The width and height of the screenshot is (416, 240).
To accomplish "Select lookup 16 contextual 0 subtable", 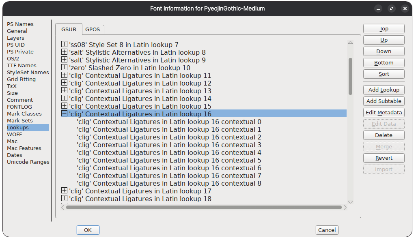I will [169, 122].
